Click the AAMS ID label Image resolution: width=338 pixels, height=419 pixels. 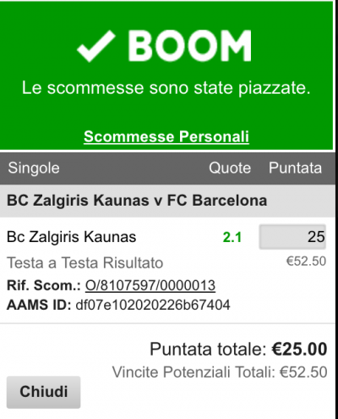pos(39,305)
